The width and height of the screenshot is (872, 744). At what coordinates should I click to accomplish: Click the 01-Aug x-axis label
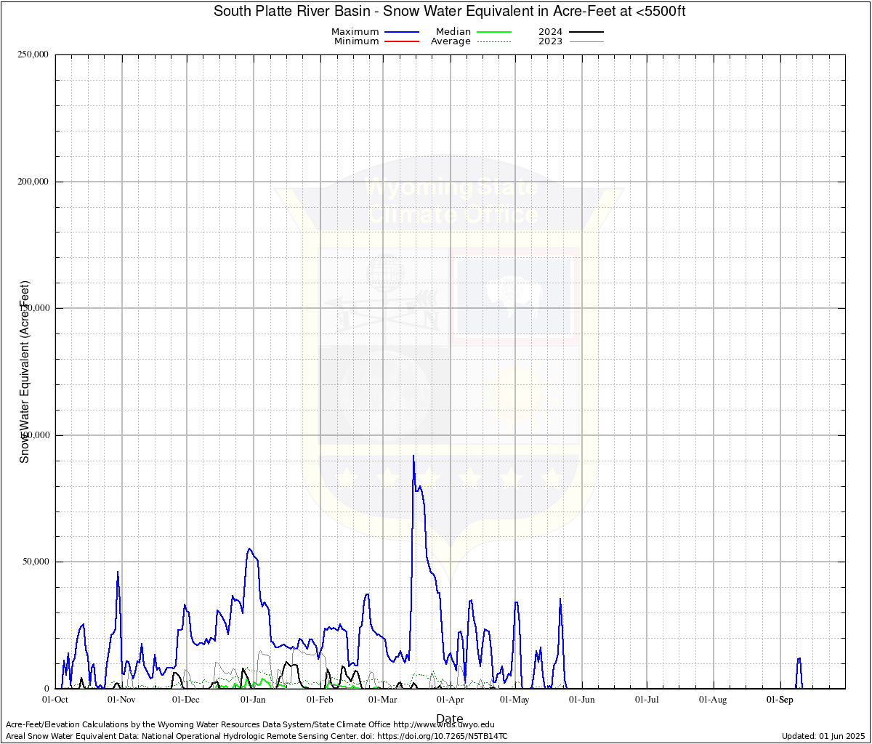click(712, 700)
